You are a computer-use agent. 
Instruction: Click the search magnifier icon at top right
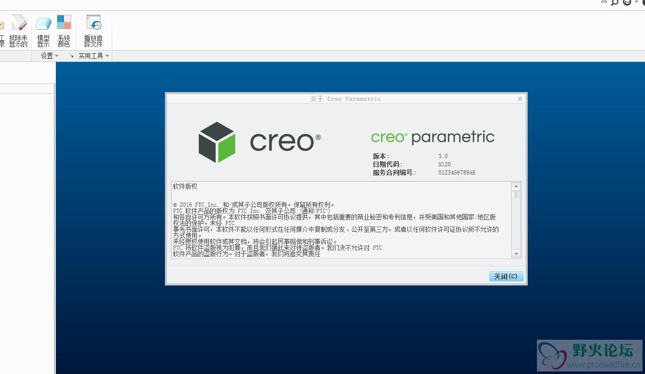click(x=615, y=2)
